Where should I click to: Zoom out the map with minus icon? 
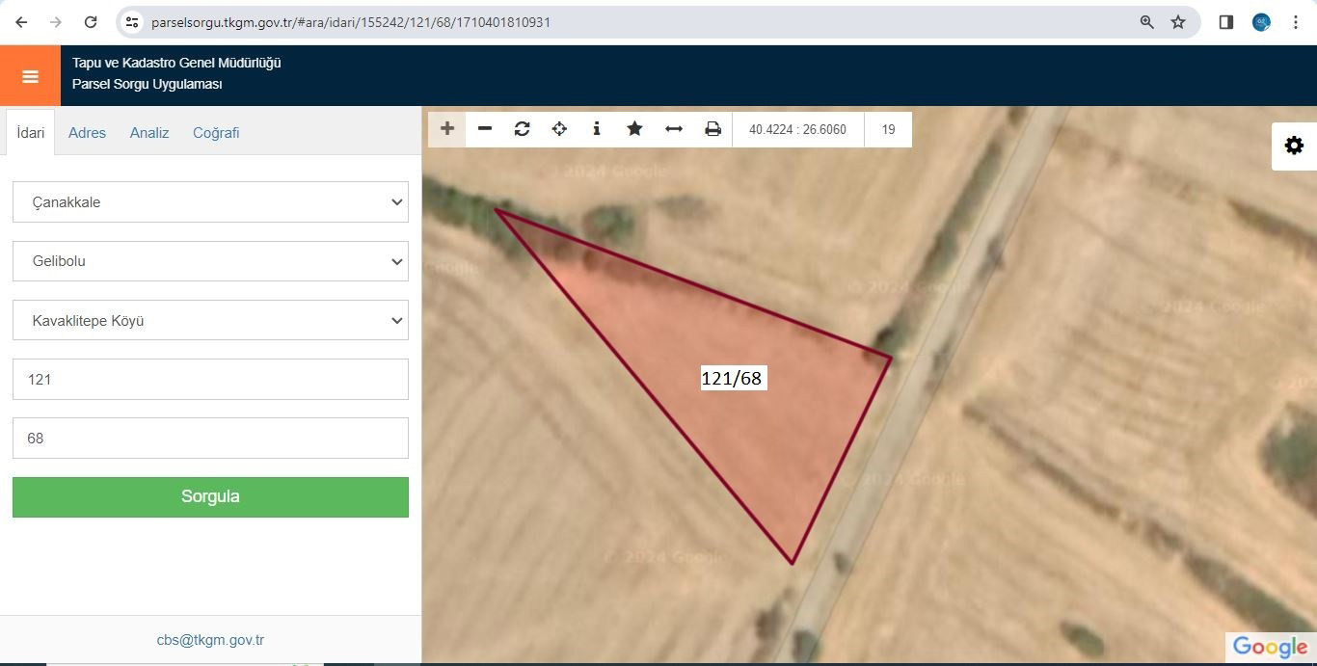click(485, 129)
